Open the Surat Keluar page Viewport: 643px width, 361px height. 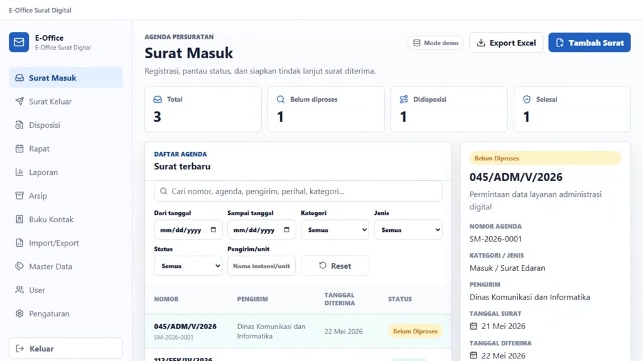[65, 102]
